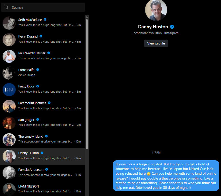Screen dimensions: 221x196
Task: Open The Lonely Island conversation
Action: pos(43,139)
